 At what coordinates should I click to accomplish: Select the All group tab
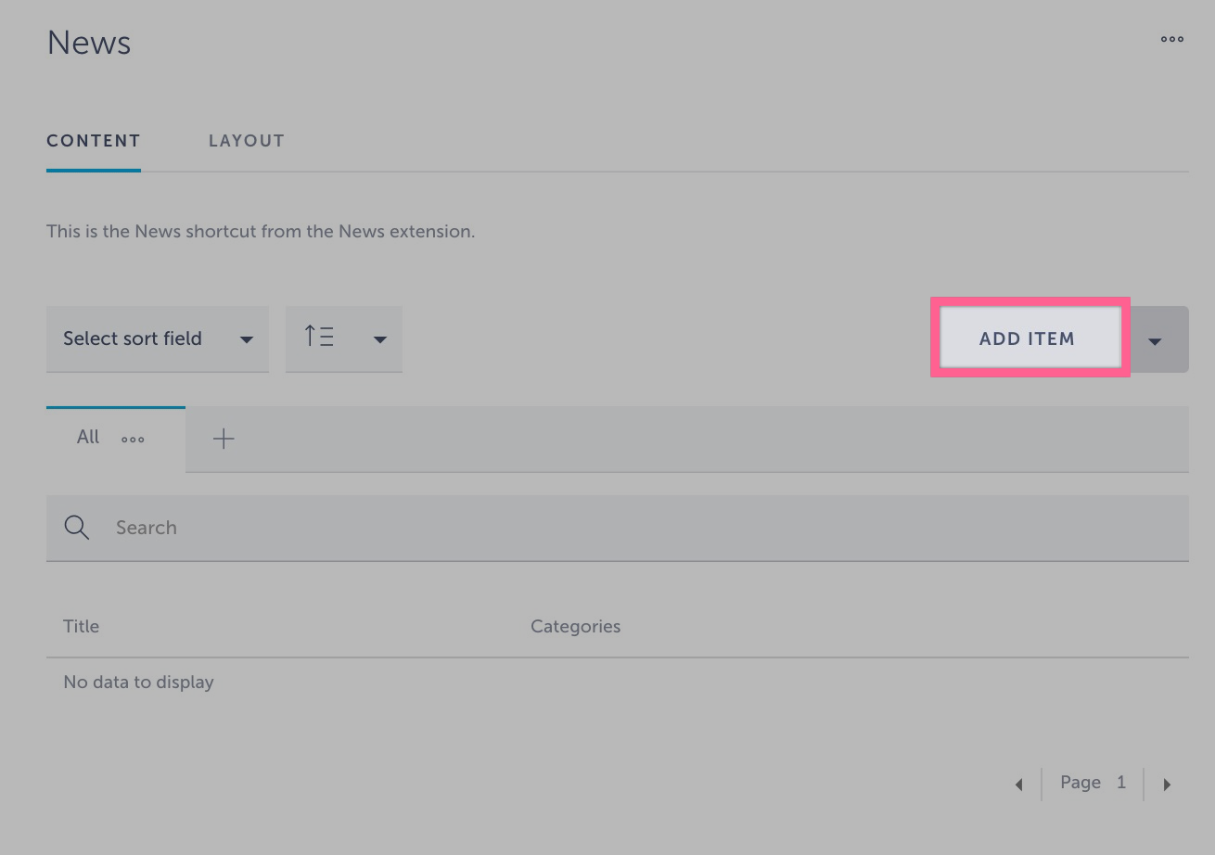pyautogui.click(x=87, y=437)
